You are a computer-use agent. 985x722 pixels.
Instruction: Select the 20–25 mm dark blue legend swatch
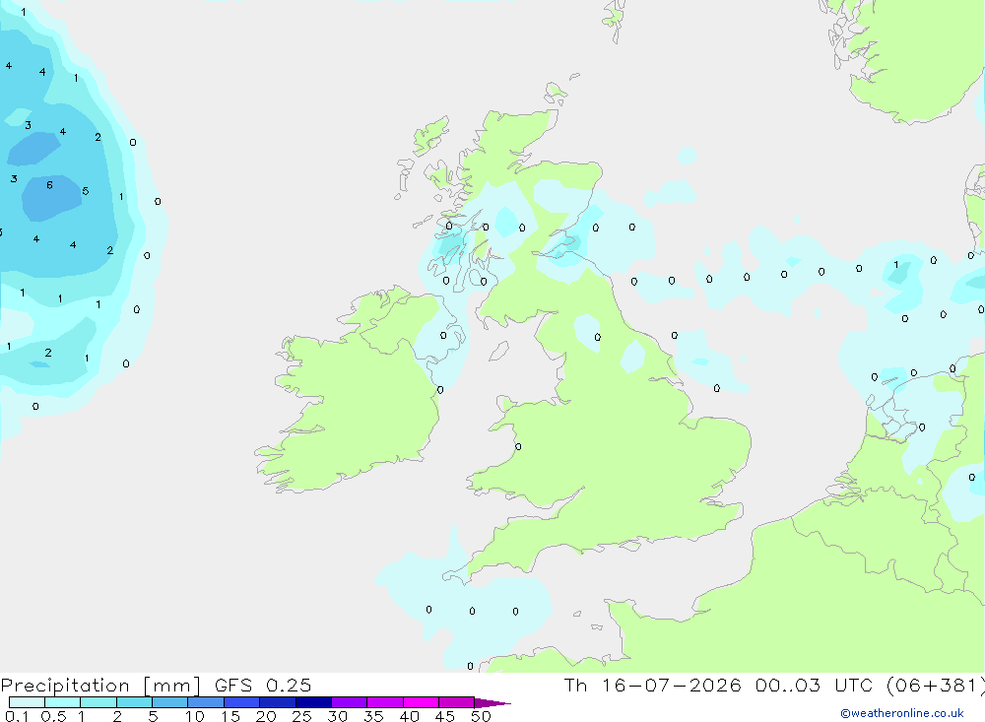tap(278, 702)
